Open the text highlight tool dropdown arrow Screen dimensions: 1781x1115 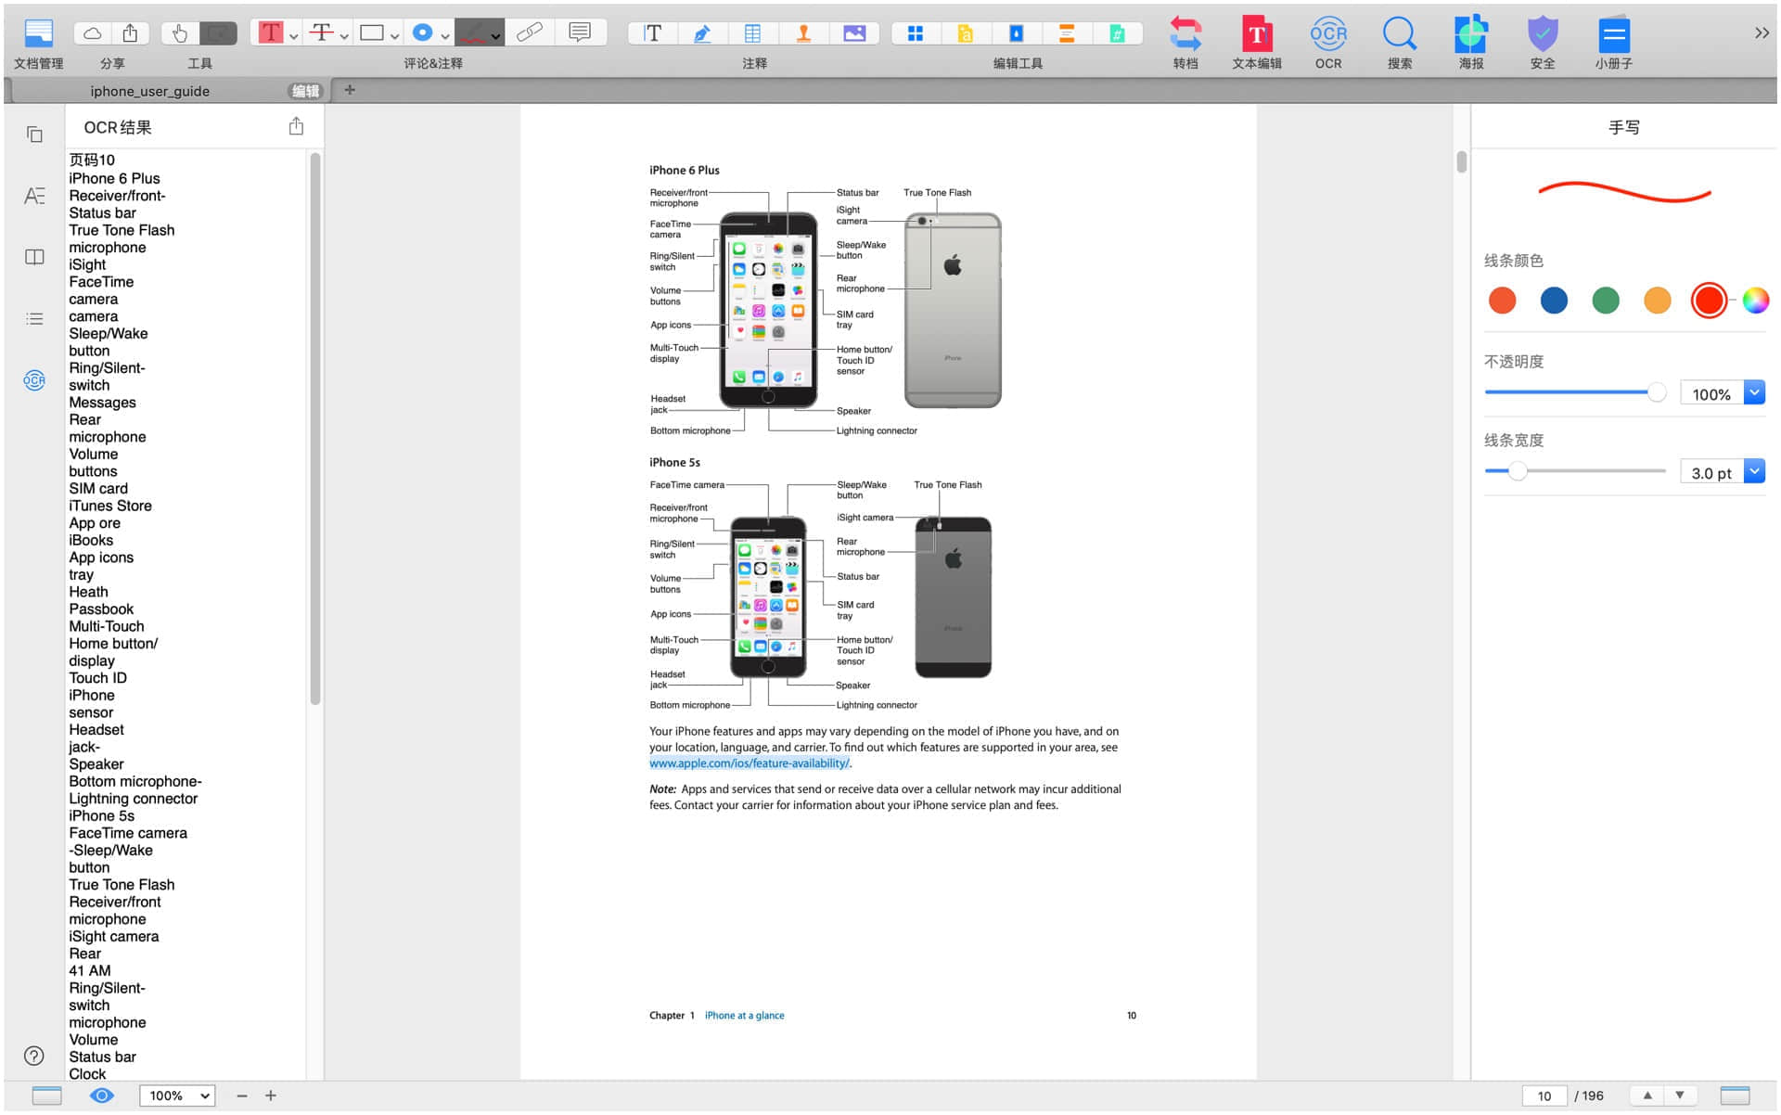pos(294,36)
